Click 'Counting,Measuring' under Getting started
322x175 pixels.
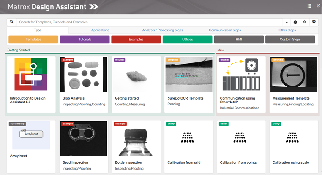click(x=130, y=104)
